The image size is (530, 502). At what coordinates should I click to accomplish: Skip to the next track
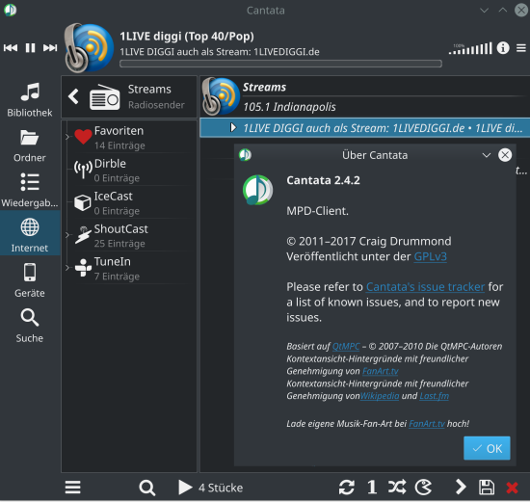50,48
